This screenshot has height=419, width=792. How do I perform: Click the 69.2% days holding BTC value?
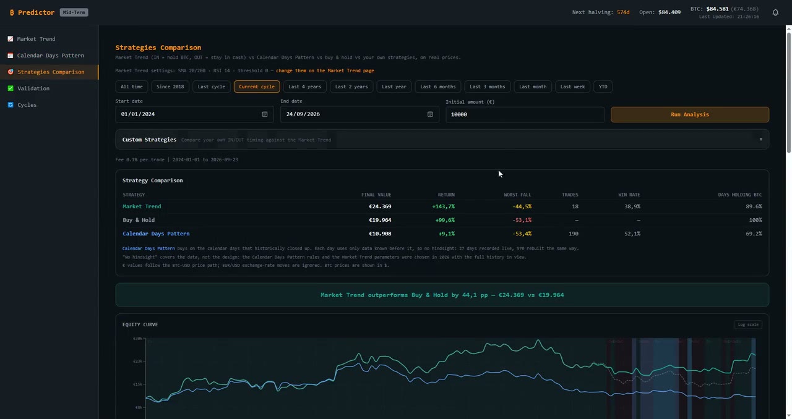click(754, 234)
